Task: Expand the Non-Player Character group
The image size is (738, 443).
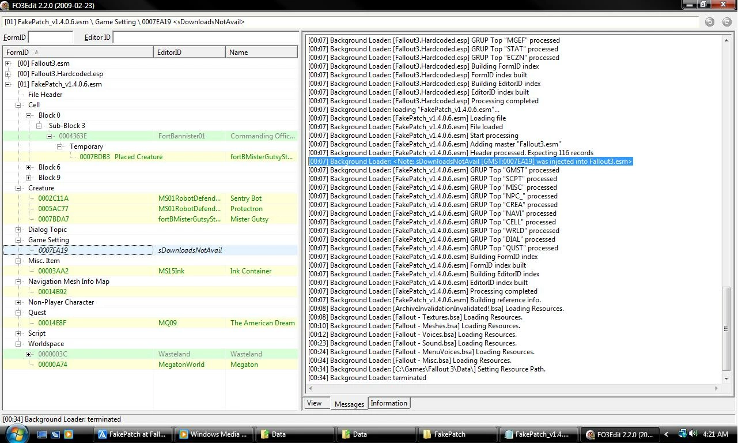Action: 18,302
